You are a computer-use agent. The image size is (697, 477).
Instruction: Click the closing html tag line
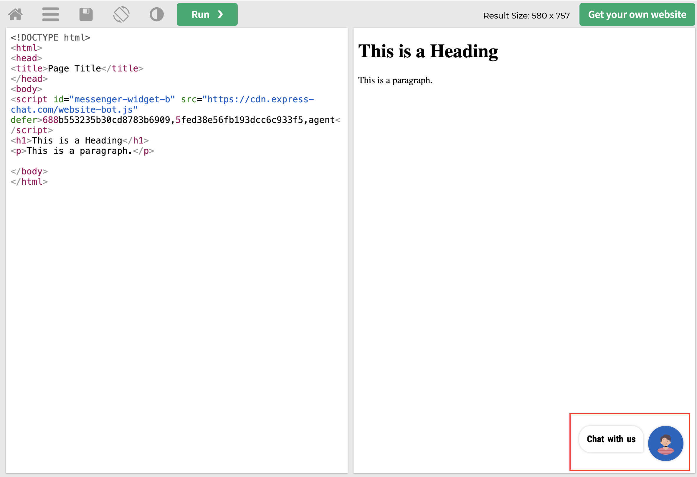point(29,182)
